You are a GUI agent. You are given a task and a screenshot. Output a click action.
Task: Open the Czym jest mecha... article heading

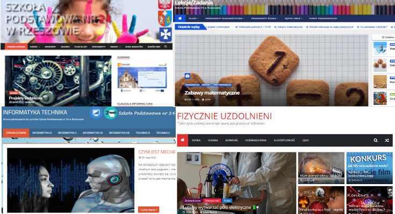157,152
